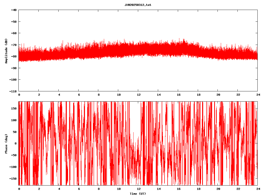Select the Phase (deg) axis label
The width and height of the screenshot is (262, 196).
6,144
